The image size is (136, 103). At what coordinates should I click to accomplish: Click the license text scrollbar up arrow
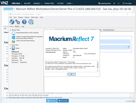(x=98, y=62)
